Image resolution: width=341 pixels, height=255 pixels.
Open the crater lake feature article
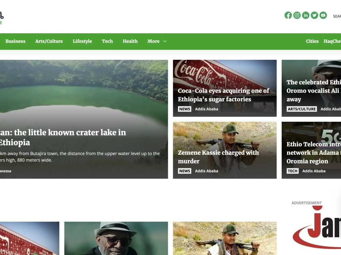click(x=63, y=137)
